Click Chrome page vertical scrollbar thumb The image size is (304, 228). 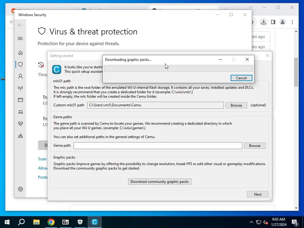[296, 72]
